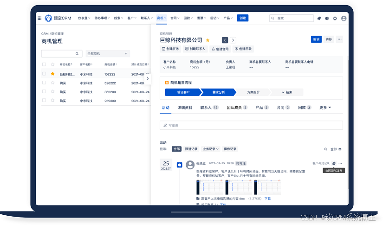
Task: Click the 创建联系人 button
Action: [195, 49]
